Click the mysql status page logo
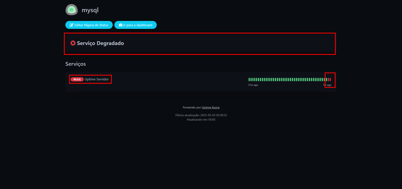Screen dimensions: 402x189 (x=72, y=10)
